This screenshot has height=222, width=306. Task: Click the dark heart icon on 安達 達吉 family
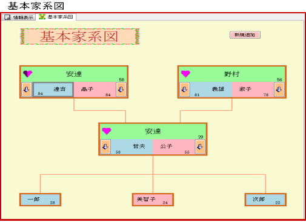(x=27, y=74)
